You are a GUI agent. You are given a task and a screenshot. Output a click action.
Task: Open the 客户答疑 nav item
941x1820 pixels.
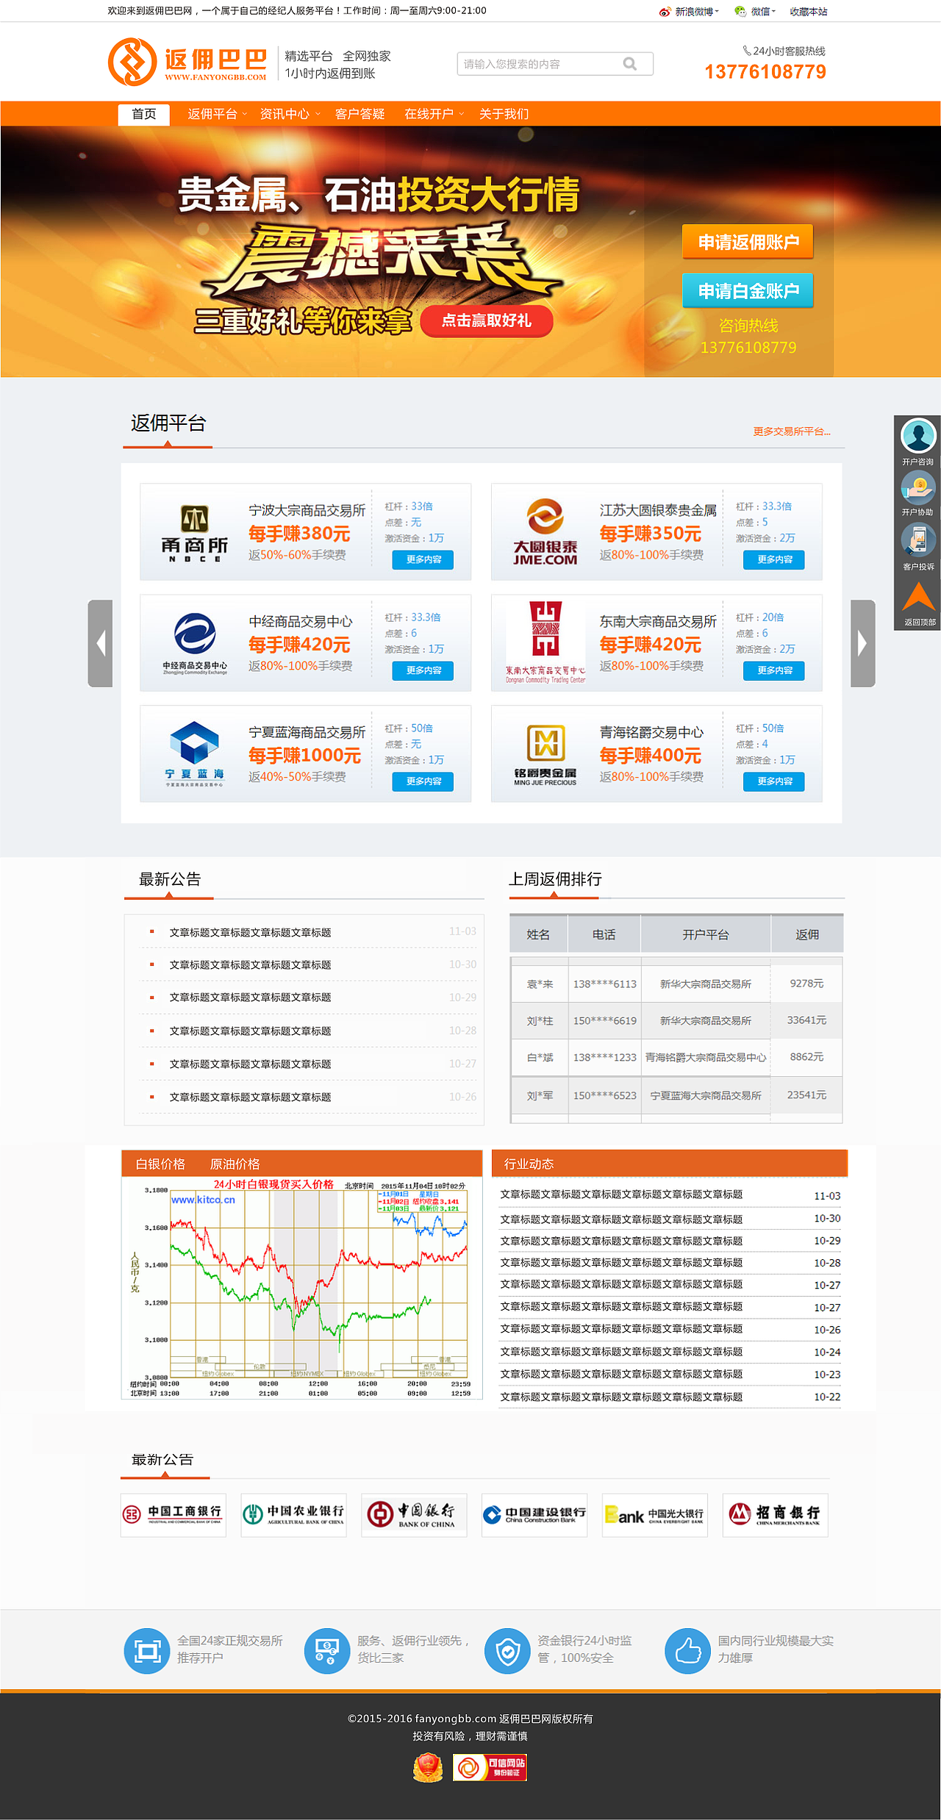[360, 114]
